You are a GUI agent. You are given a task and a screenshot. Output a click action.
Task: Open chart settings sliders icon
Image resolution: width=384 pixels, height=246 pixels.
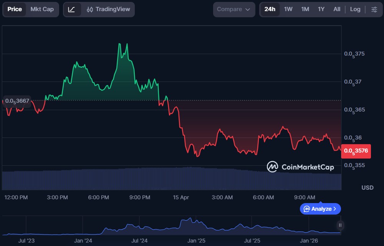(374, 9)
